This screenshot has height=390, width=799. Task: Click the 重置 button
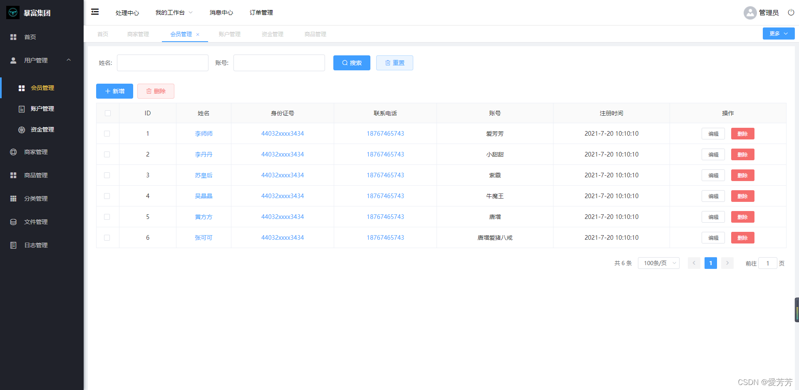(x=395, y=63)
